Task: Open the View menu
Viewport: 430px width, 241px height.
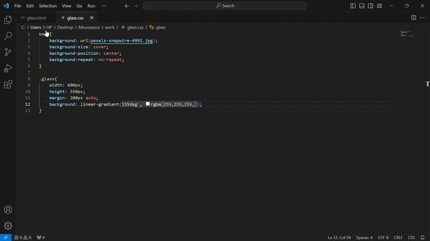Action: (x=67, y=6)
